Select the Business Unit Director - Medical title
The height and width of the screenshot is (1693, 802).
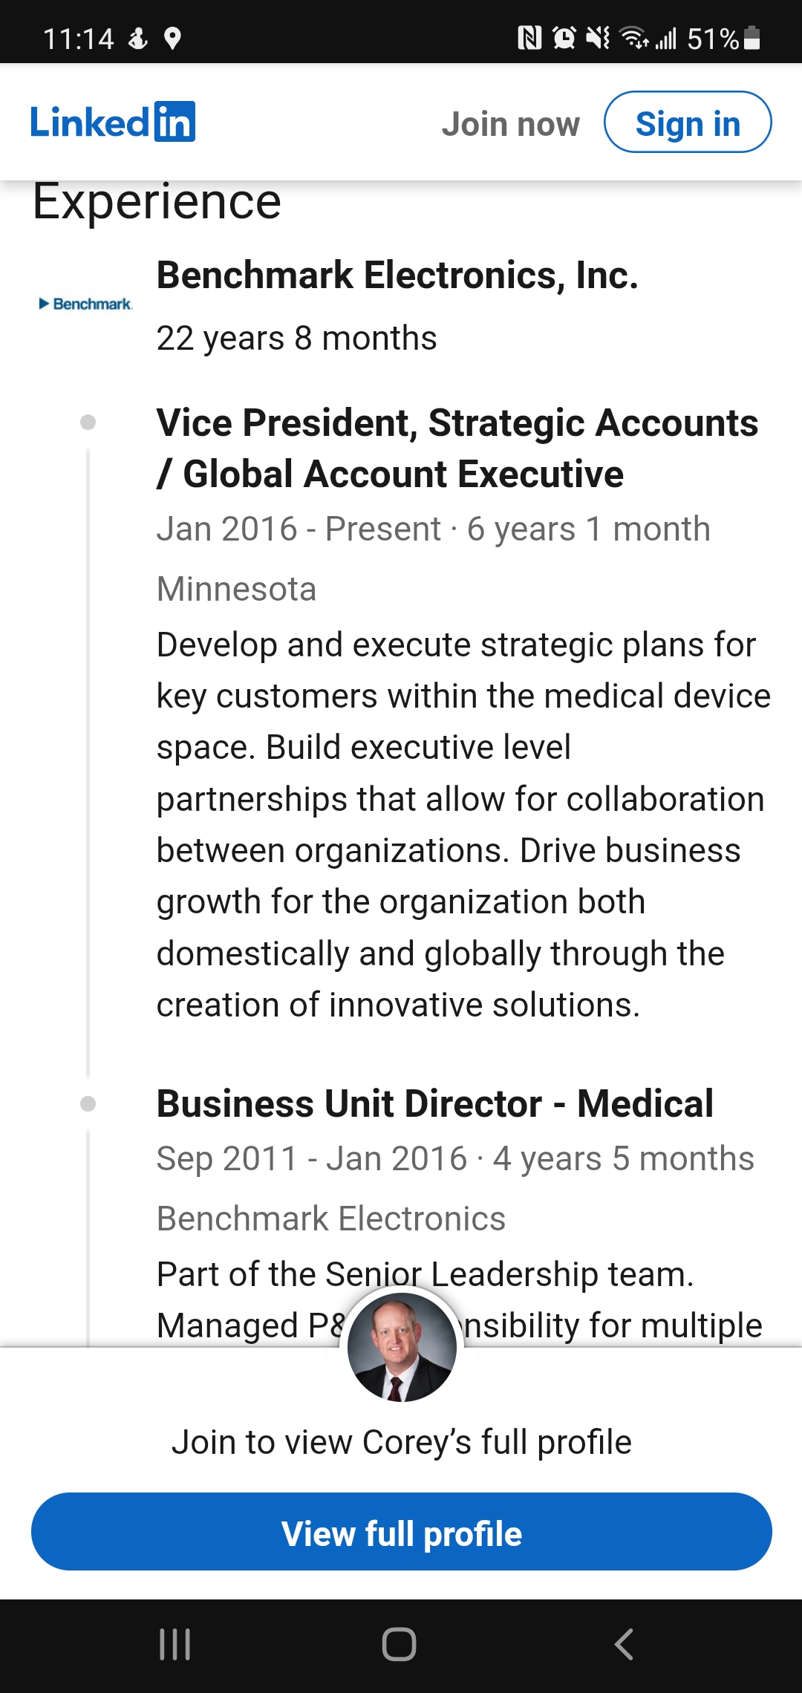point(435,1103)
